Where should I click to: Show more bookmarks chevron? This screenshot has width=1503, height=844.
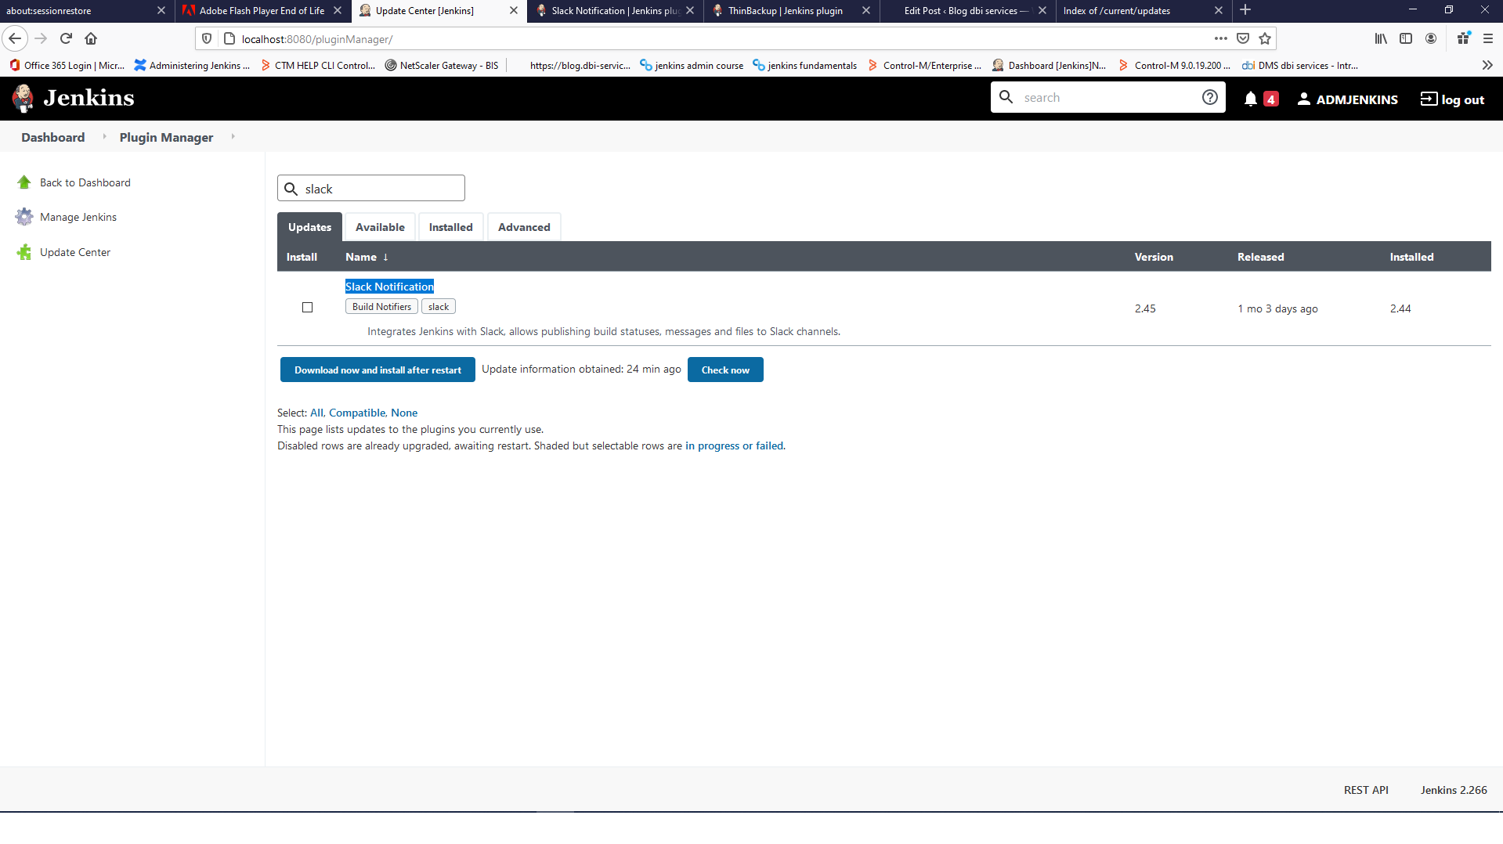[x=1487, y=66]
